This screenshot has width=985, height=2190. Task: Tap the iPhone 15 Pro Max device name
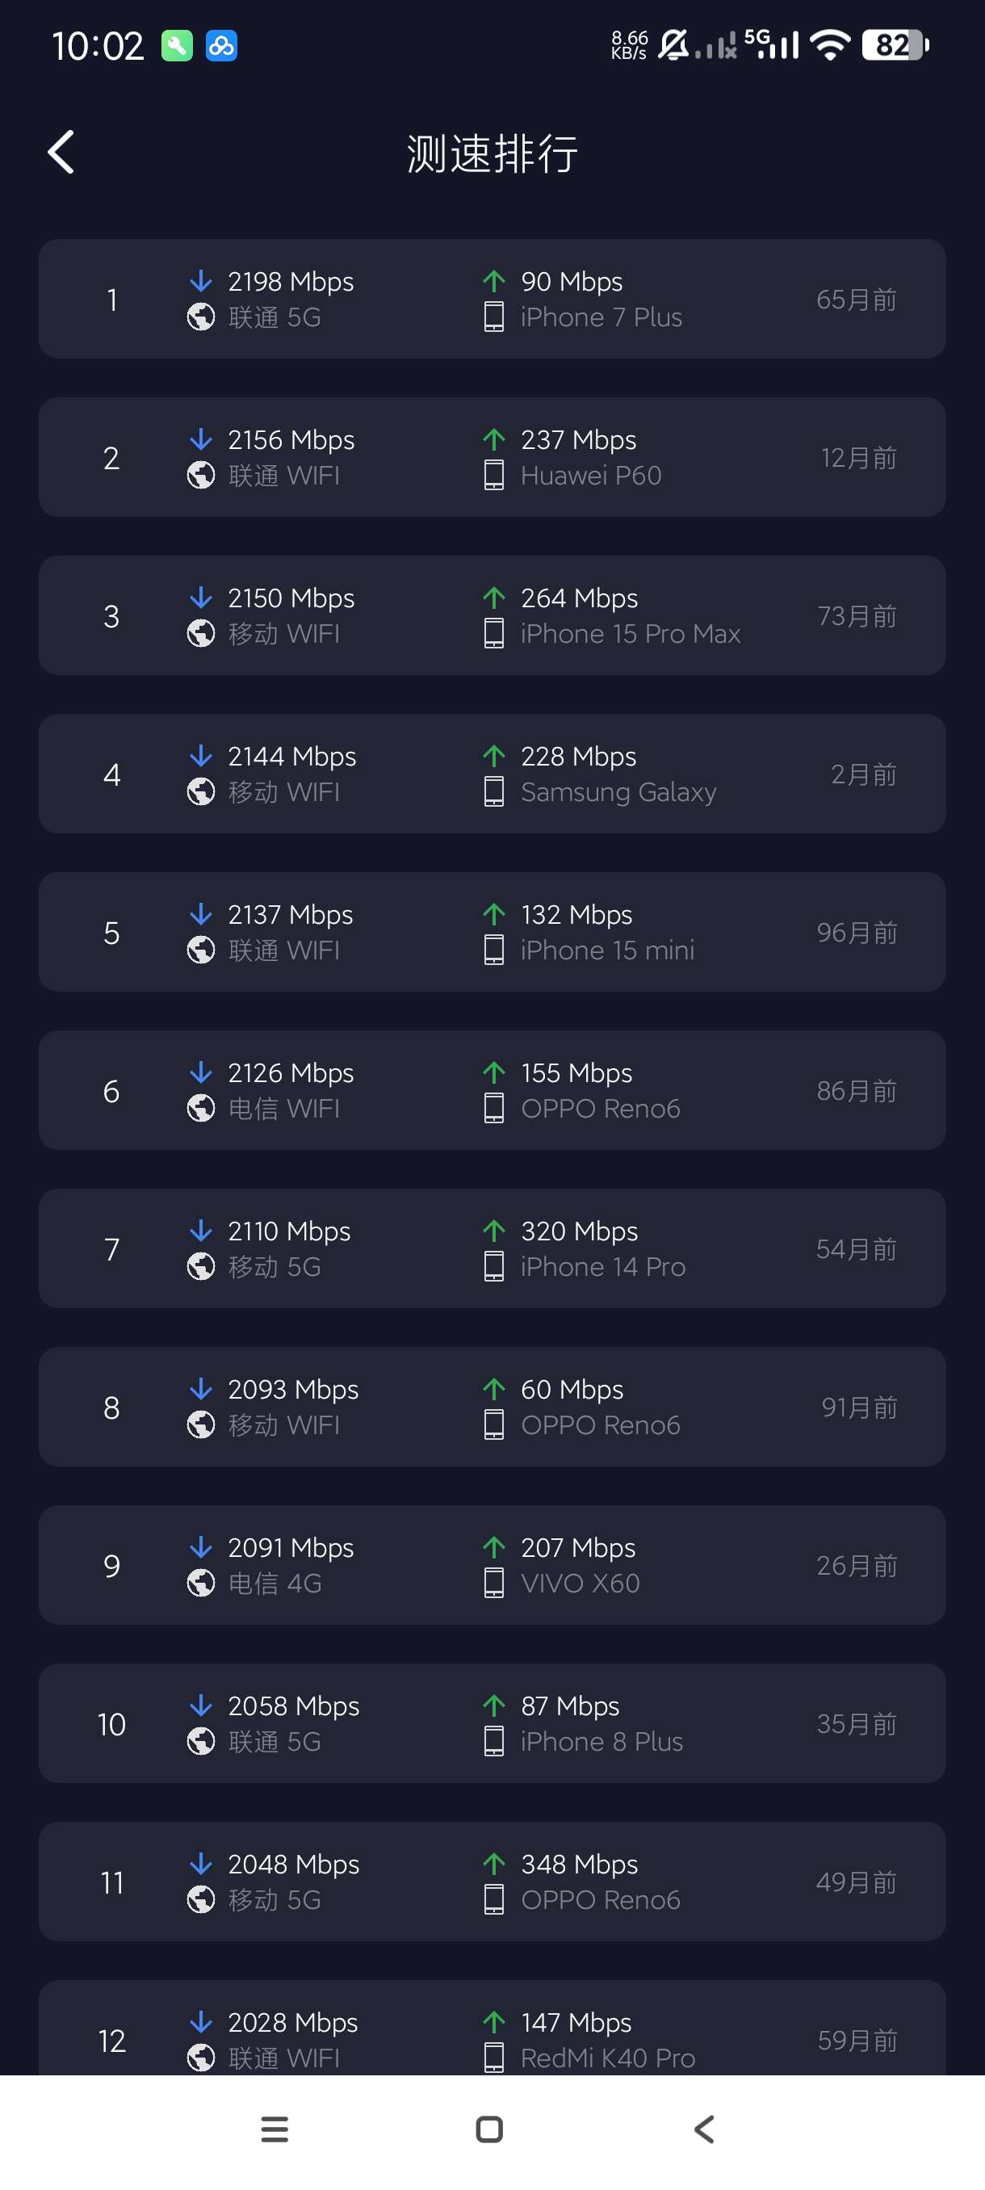[630, 633]
